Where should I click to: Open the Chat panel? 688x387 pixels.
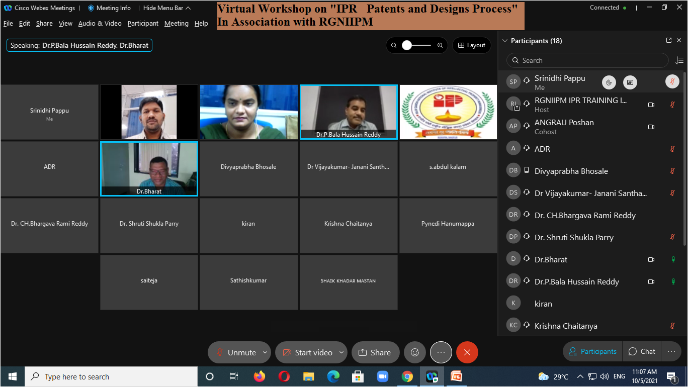[x=642, y=351]
